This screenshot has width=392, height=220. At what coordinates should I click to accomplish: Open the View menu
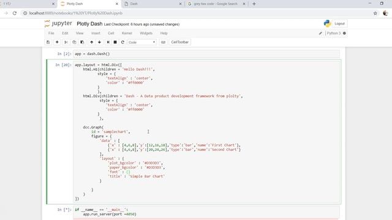(x=80, y=33)
